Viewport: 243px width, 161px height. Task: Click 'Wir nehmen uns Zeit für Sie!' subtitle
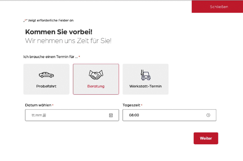tap(68, 41)
